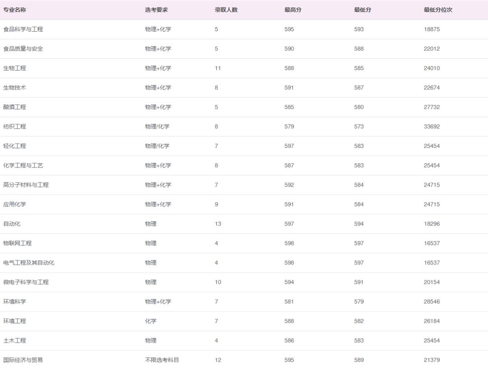Click 土木工程 in the major list
488x368 pixels.
point(14,340)
